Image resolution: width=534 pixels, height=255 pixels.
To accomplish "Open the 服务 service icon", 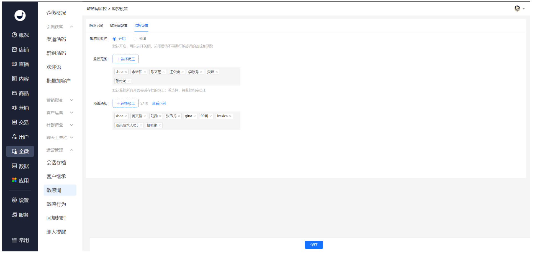I will click(x=14, y=215).
